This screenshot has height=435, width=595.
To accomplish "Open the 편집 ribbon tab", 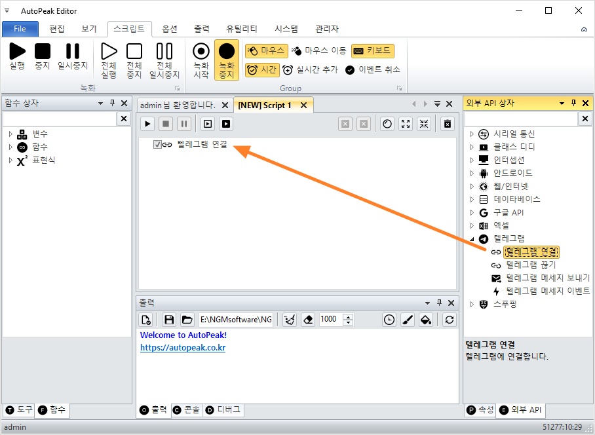I will pos(57,29).
